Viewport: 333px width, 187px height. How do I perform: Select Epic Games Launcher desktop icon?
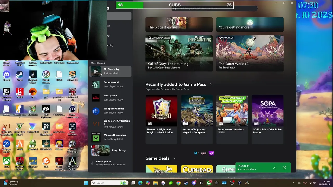point(7,95)
